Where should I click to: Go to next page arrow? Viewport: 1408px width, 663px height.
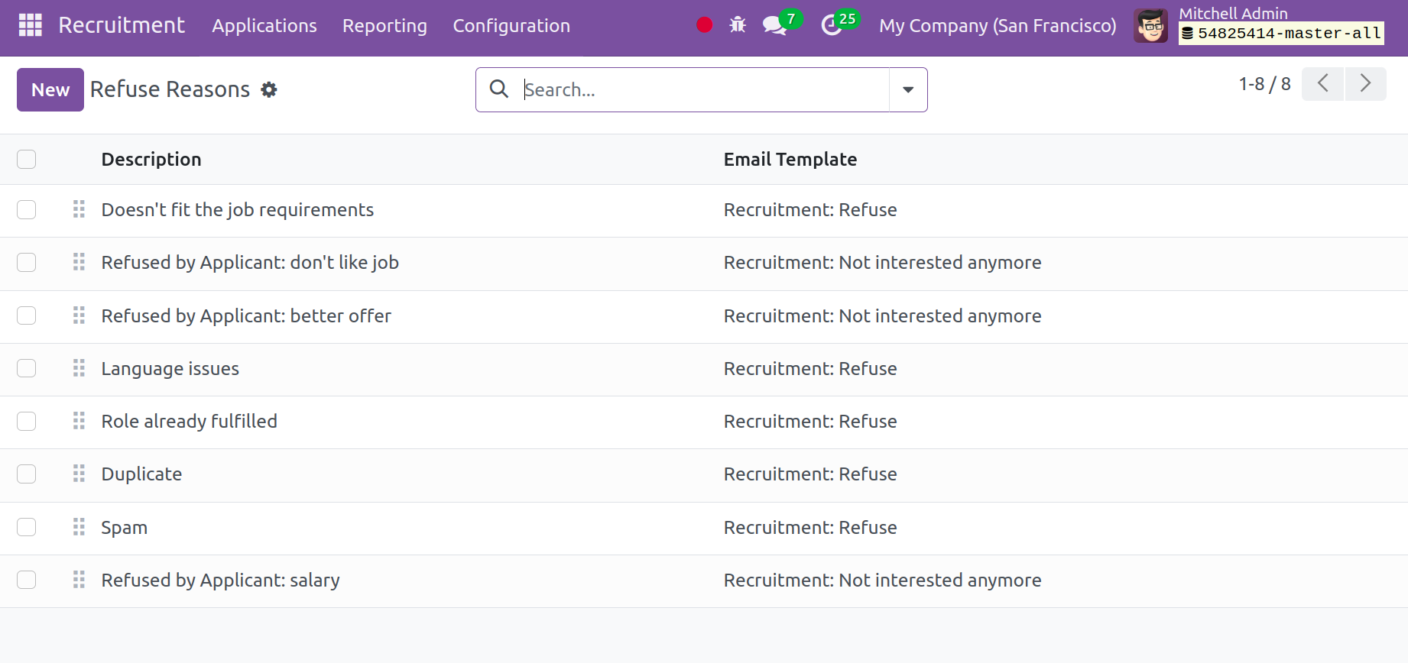tap(1365, 83)
